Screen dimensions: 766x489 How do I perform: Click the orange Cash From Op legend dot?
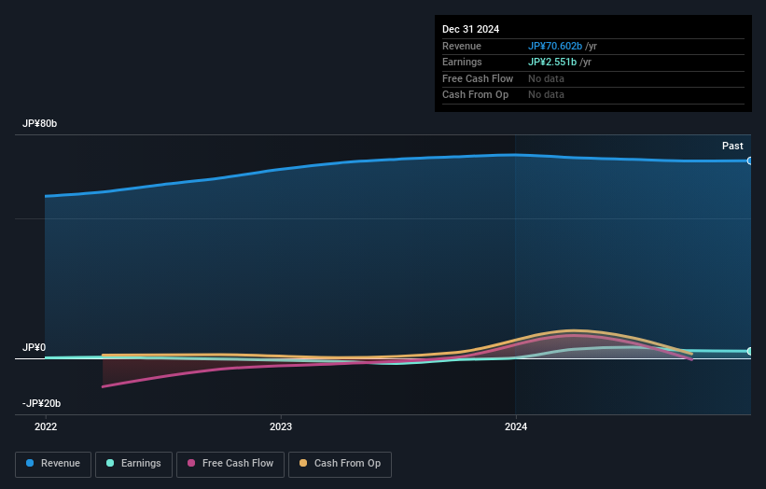click(x=303, y=463)
